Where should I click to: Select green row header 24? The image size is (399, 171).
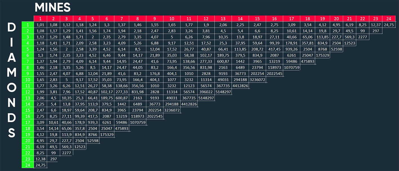point(27,165)
